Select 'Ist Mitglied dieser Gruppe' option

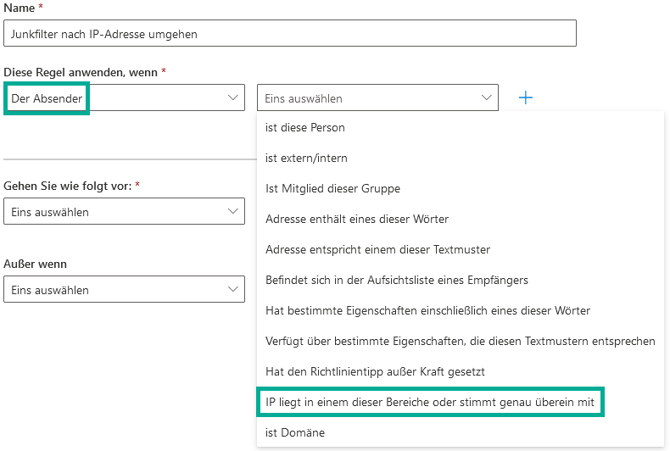(x=332, y=188)
